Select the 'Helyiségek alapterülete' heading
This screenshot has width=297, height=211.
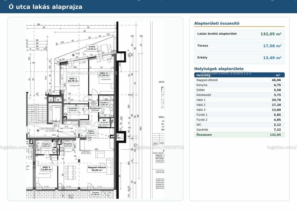(x=219, y=69)
